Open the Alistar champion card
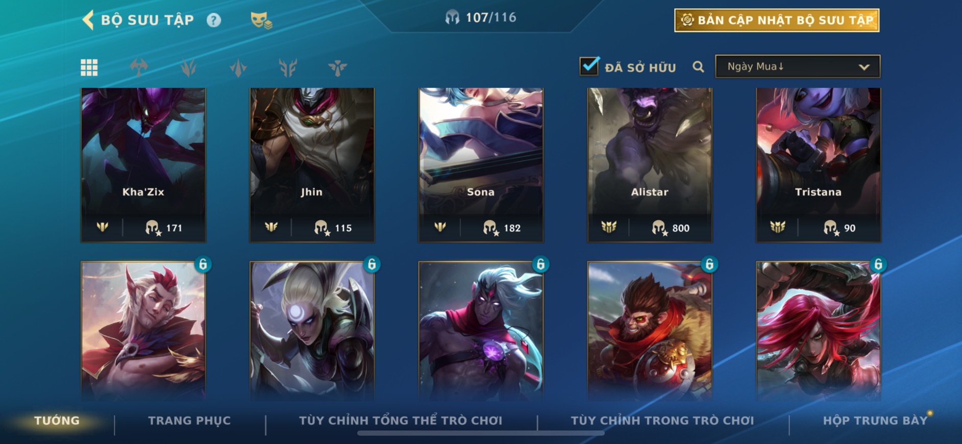 [x=650, y=164]
